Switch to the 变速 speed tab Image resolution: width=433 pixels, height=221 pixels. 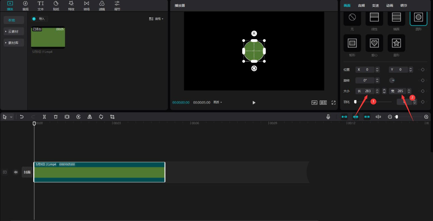point(375,5)
